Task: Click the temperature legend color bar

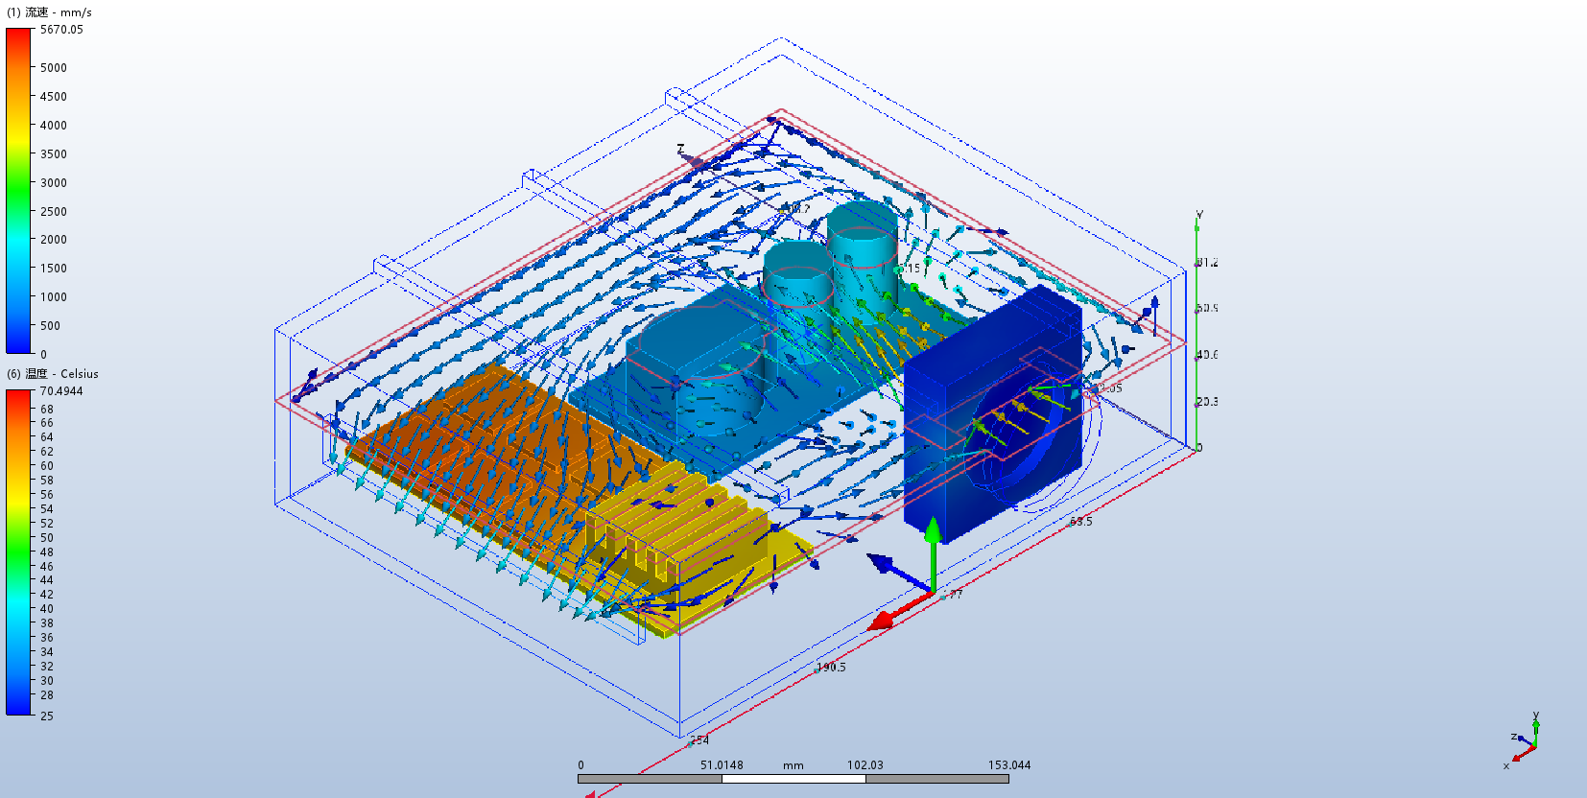Action: point(19,552)
